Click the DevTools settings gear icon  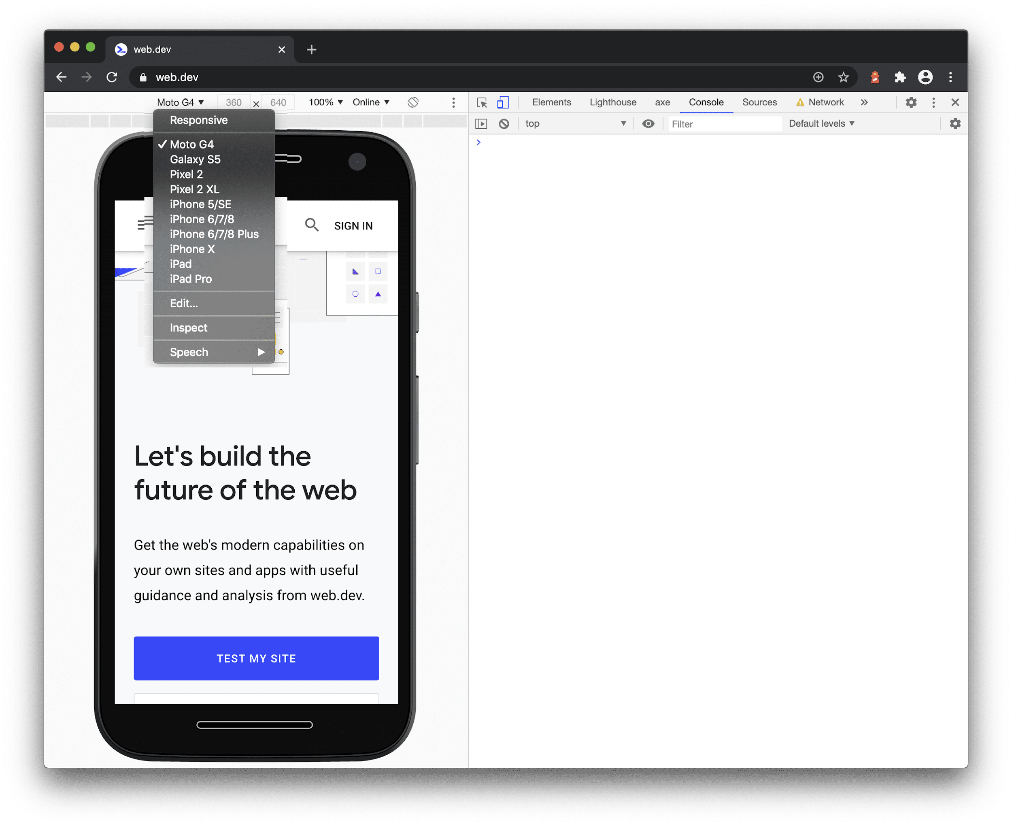[x=910, y=102]
